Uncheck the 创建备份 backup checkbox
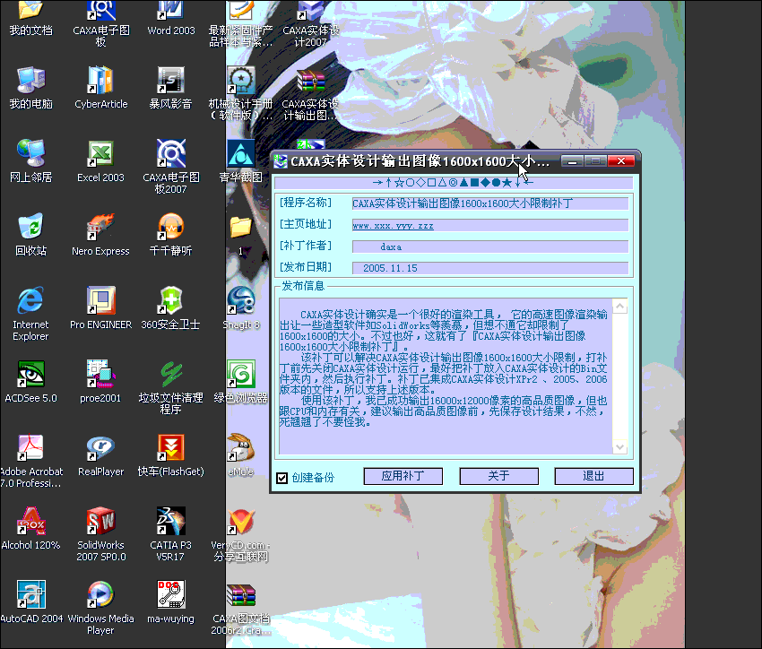The height and width of the screenshot is (649, 762). point(282,477)
